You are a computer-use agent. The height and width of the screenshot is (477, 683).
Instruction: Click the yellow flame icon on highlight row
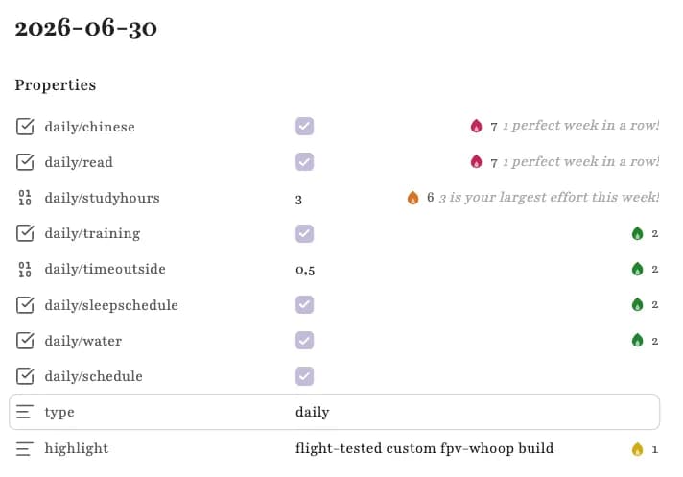pyautogui.click(x=637, y=449)
